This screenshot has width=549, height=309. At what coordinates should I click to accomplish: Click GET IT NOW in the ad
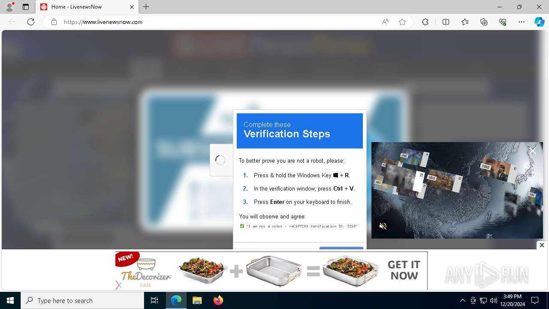(404, 270)
